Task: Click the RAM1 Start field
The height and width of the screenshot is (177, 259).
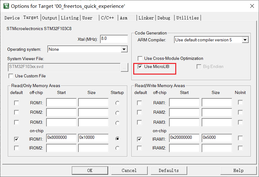Action: pos(184,102)
